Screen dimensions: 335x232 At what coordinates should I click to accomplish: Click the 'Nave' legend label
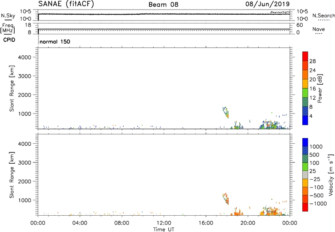(319, 29)
